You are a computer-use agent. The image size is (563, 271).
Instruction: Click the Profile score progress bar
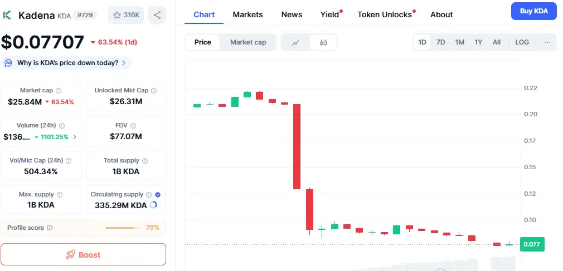pos(123,228)
